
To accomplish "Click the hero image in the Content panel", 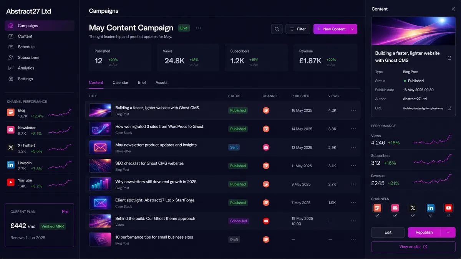I will tap(413, 31).
